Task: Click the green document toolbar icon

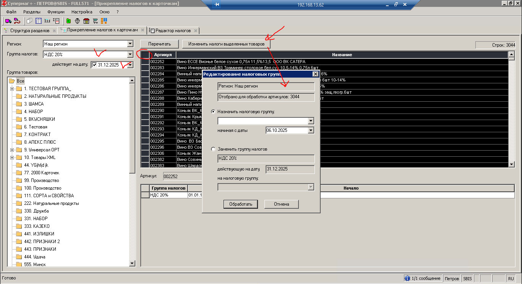Action: [68, 21]
